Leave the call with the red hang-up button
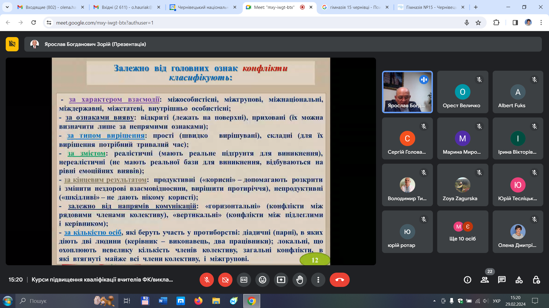This screenshot has width=549, height=308. point(340,280)
